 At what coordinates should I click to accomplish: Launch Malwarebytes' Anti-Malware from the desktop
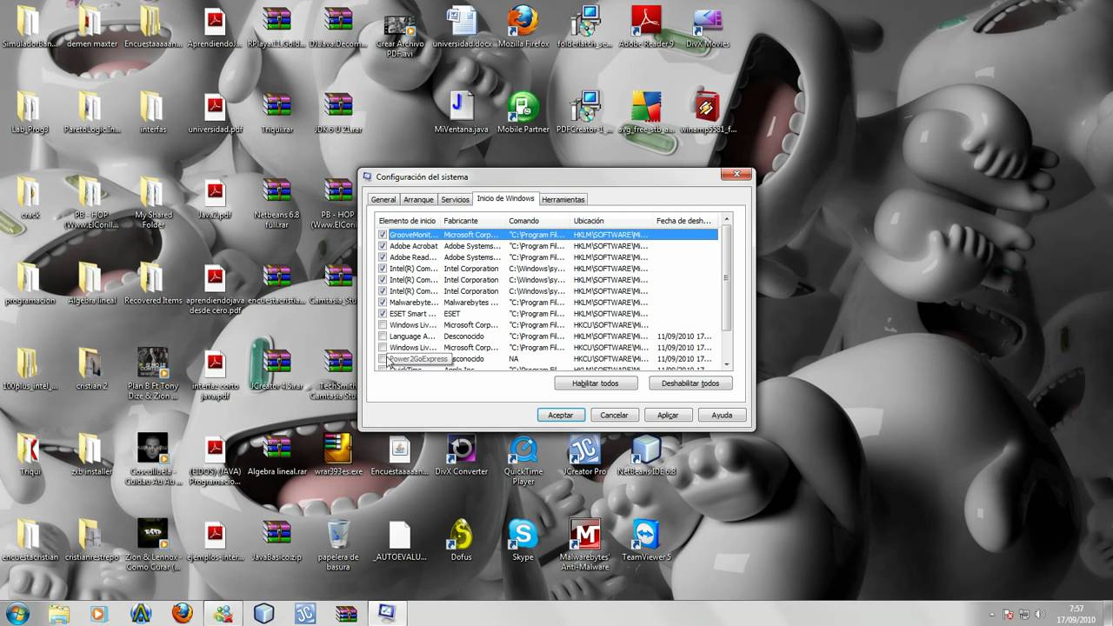click(585, 544)
